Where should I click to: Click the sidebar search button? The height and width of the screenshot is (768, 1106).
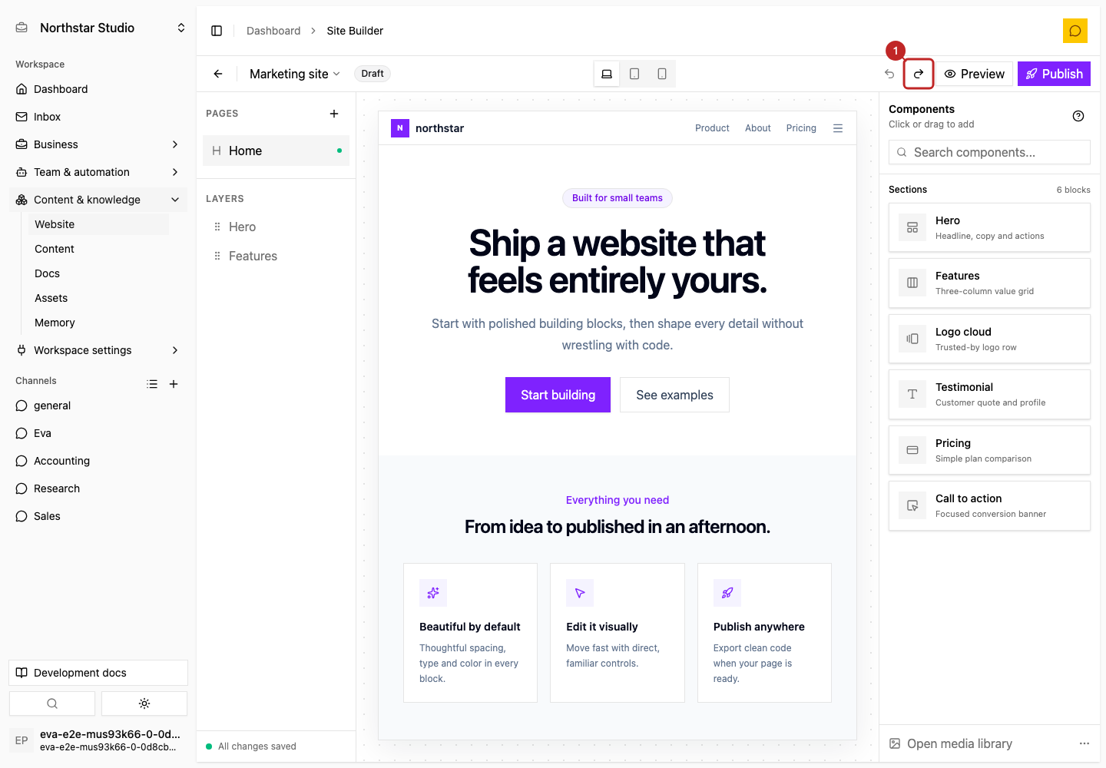tap(52, 703)
